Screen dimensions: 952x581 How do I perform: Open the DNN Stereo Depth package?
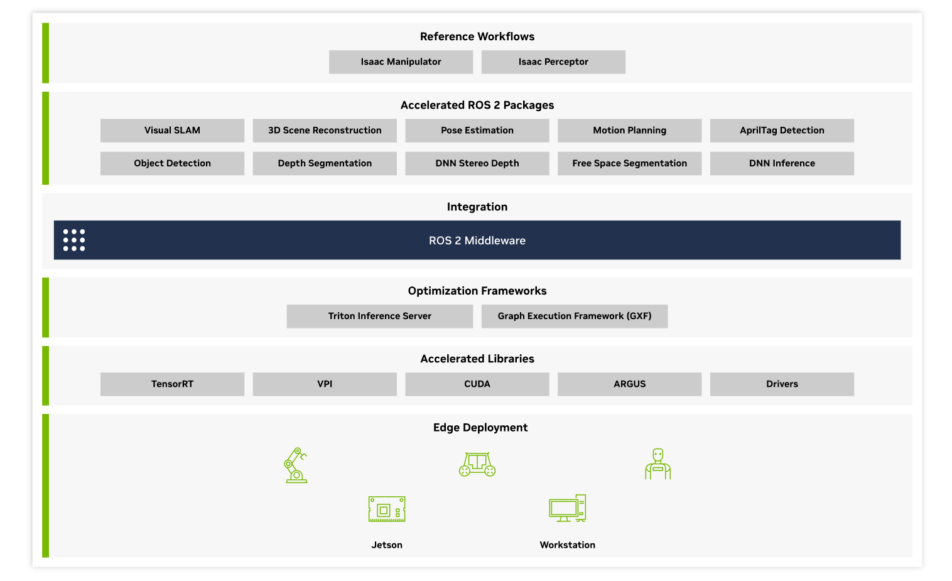[477, 163]
